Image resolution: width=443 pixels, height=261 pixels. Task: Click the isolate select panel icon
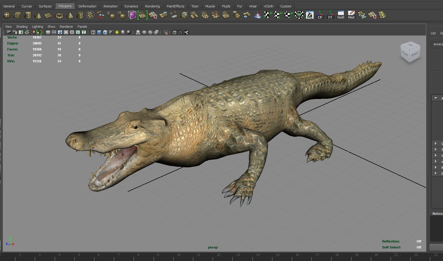point(166,32)
